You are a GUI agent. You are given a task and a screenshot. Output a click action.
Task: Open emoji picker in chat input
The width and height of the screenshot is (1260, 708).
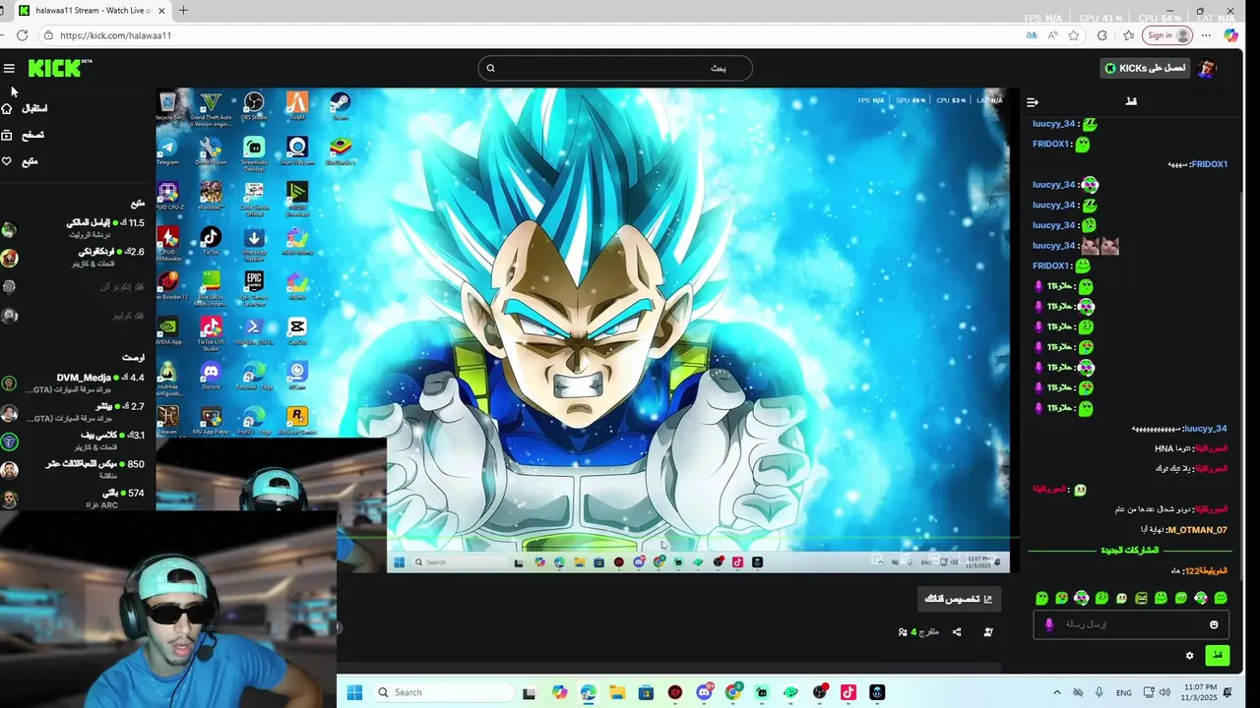click(1214, 624)
